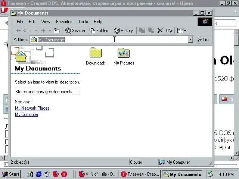Click the My Documents taskbar button

[x=182, y=174]
